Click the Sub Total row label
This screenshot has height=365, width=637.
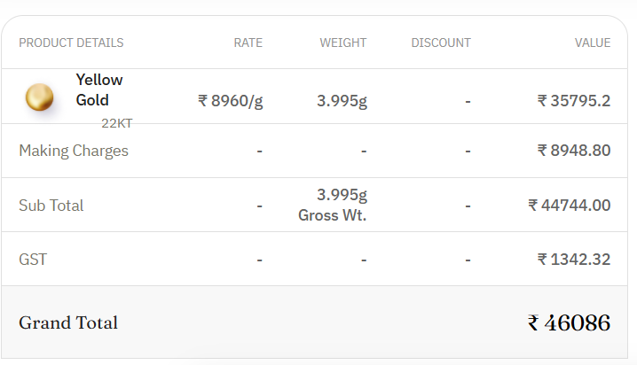click(51, 206)
